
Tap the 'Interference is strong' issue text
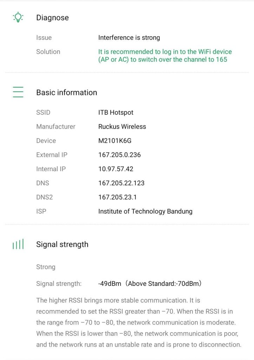129,38
